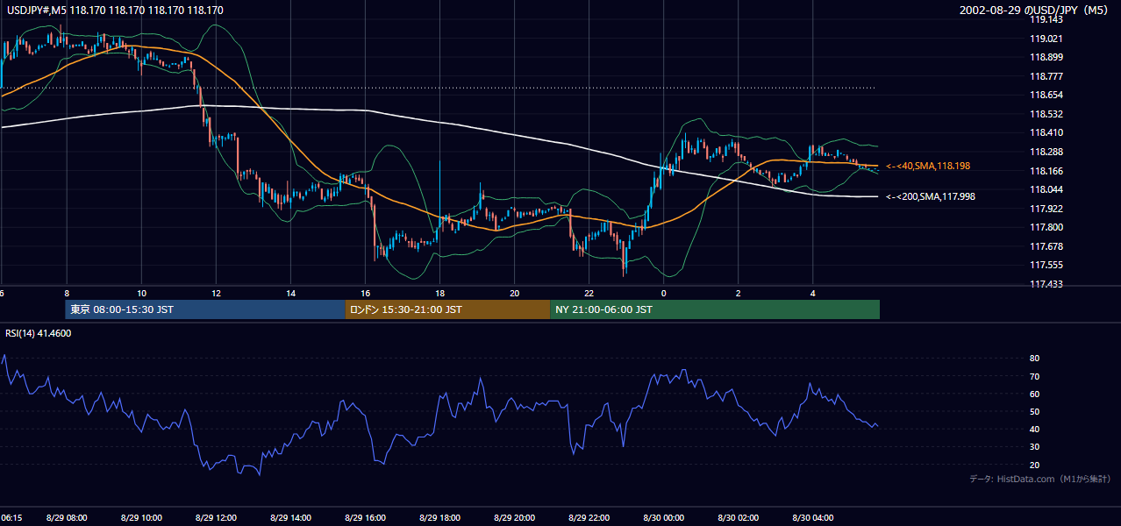Click price axis value 118.410
The height and width of the screenshot is (526, 1121).
pyautogui.click(x=1046, y=133)
